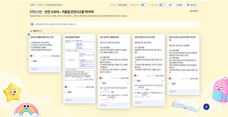228x117 pixels.
Task: Click the search input field
Action: [114, 24]
